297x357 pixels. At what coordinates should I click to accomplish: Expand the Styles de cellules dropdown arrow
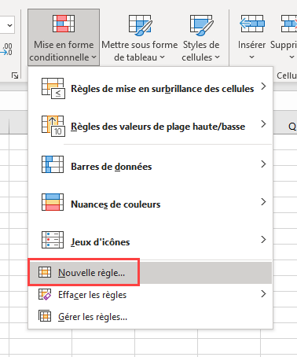click(217, 57)
